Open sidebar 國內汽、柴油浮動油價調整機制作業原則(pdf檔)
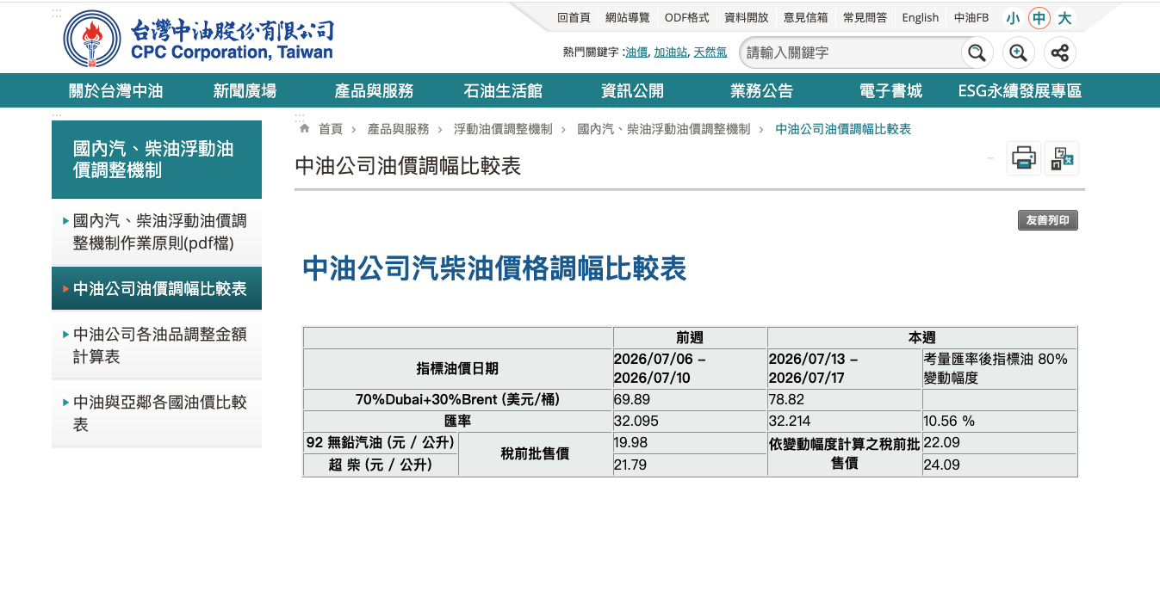This screenshot has height=591, width=1160. 157,232
